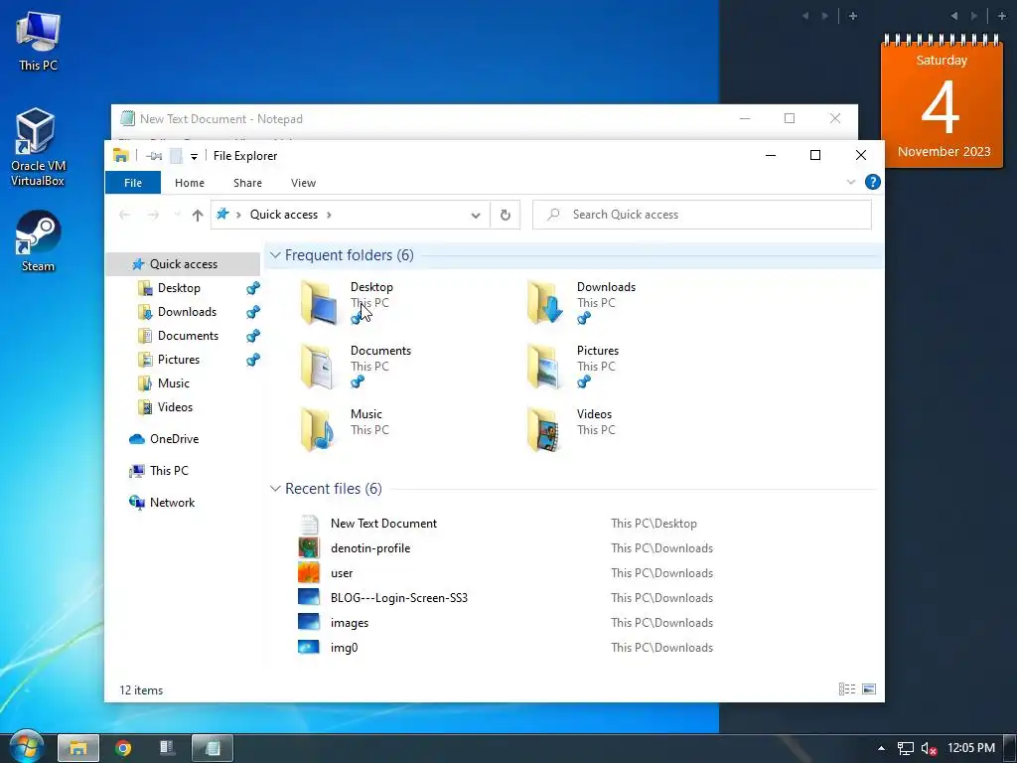
Task: Select Quick access in navigation pane
Action: pos(183,264)
